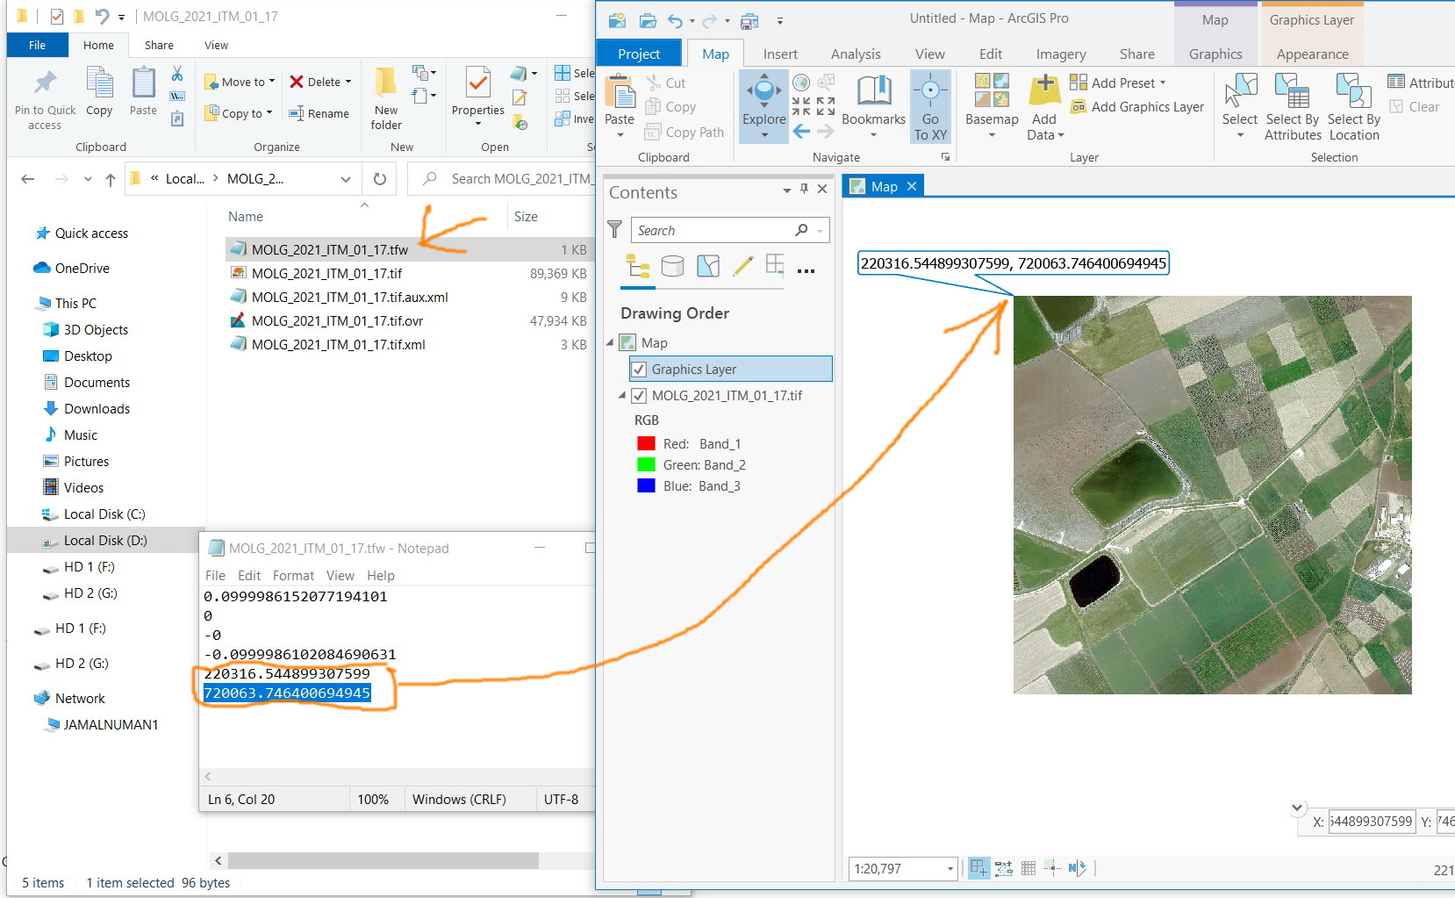Select List By Editing pencil icon
The height and width of the screenshot is (898, 1455).
[743, 266]
